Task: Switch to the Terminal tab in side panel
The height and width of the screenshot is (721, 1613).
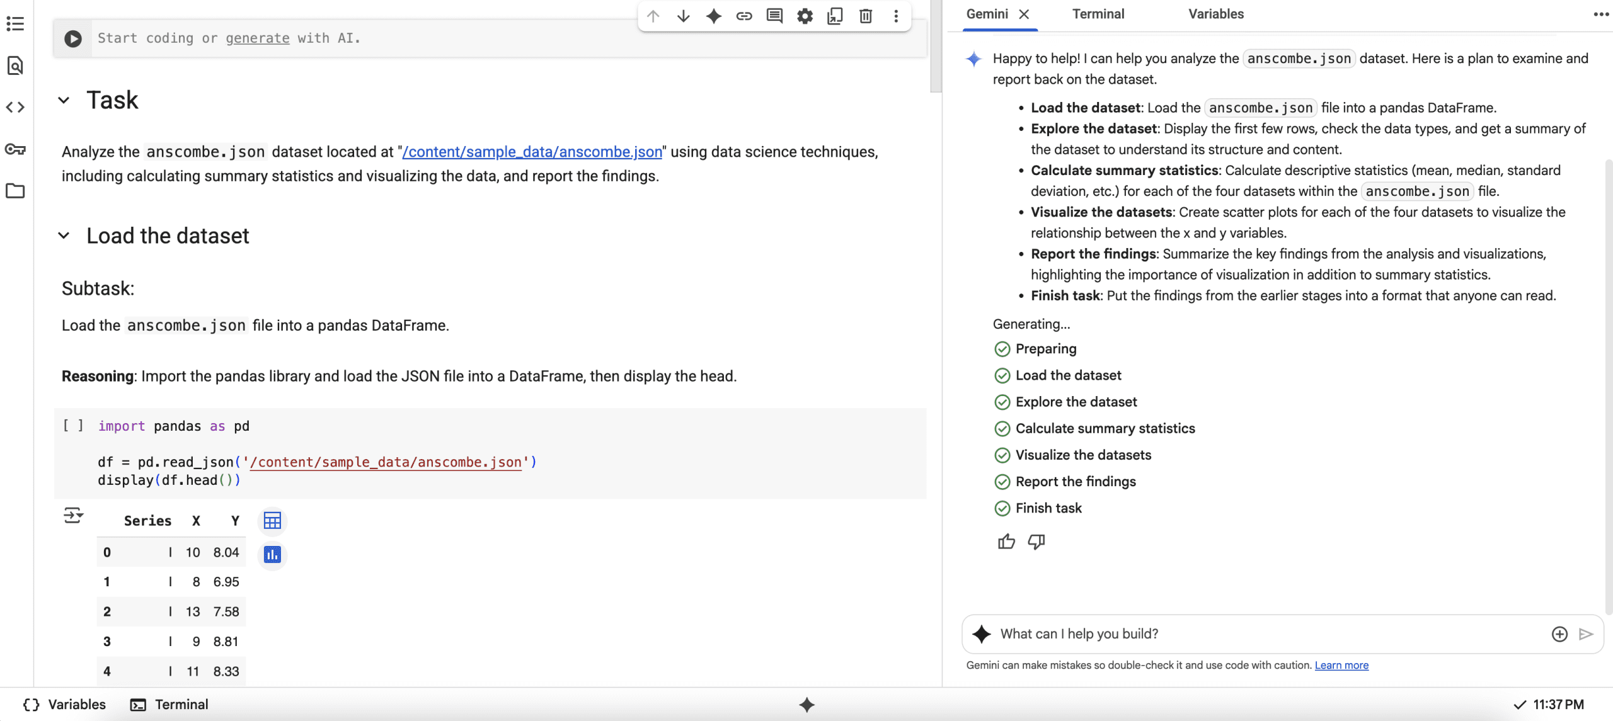Action: pos(1098,14)
